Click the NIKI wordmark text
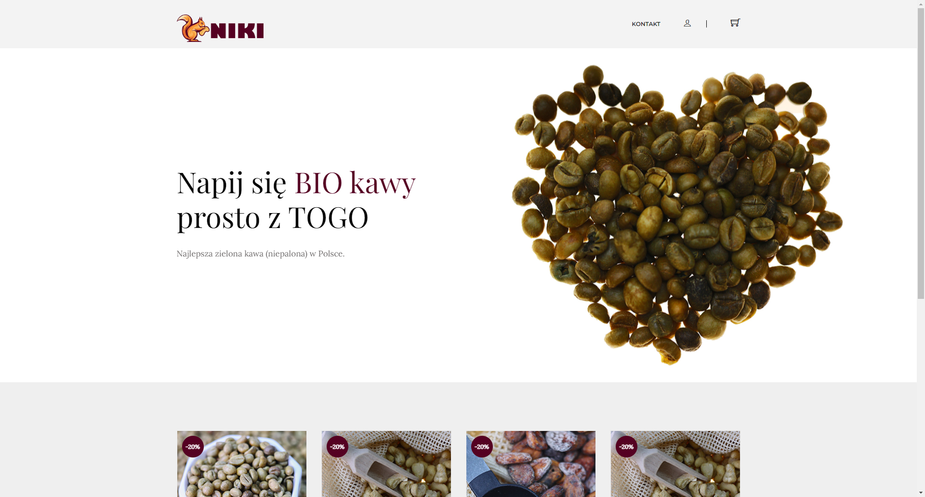Image resolution: width=925 pixels, height=497 pixels. pyautogui.click(x=237, y=31)
